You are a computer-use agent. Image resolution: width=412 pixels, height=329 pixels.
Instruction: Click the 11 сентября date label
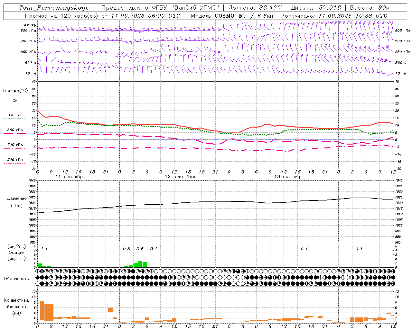pyautogui.click(x=70, y=177)
